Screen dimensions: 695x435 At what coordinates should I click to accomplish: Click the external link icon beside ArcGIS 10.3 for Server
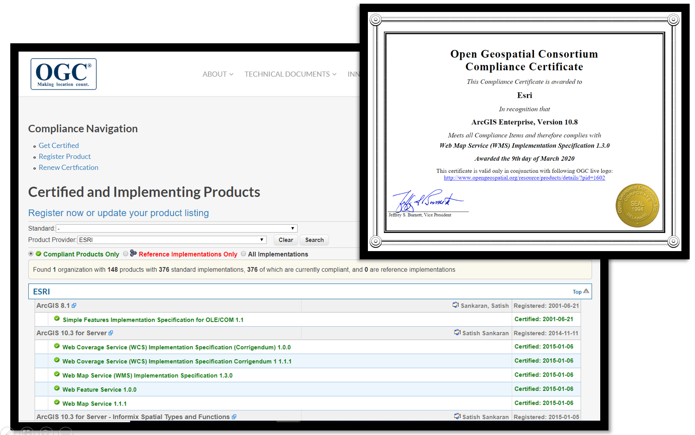pyautogui.click(x=110, y=332)
